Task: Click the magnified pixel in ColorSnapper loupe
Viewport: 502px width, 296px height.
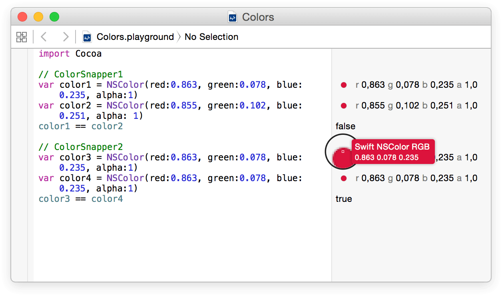Action: tap(343, 152)
